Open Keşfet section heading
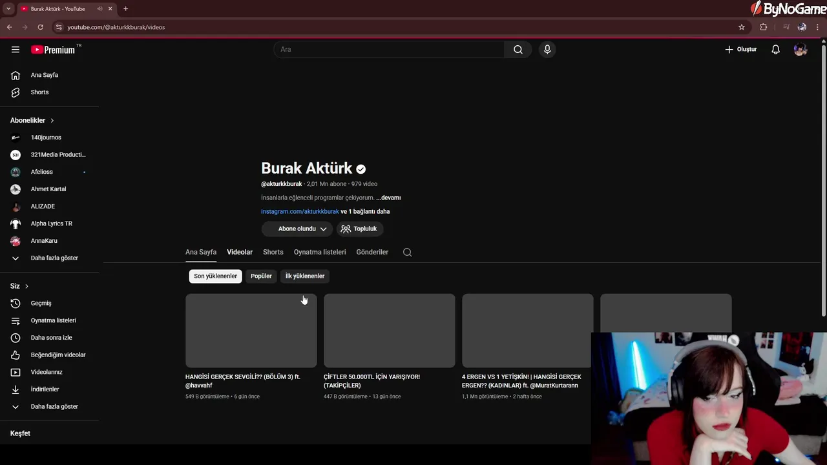The height and width of the screenshot is (465, 827). point(20,433)
